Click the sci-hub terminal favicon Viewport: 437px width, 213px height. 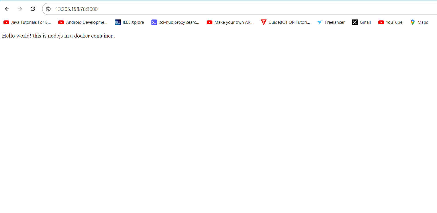(154, 22)
